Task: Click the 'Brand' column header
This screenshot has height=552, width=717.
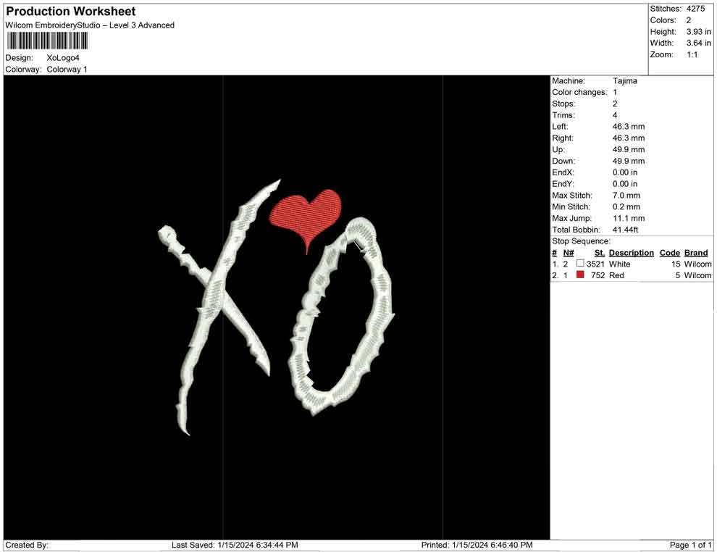Action: click(x=696, y=252)
